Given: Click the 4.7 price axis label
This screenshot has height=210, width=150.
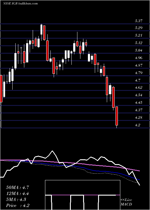Looking at the screenshot, I should [137, 80].
